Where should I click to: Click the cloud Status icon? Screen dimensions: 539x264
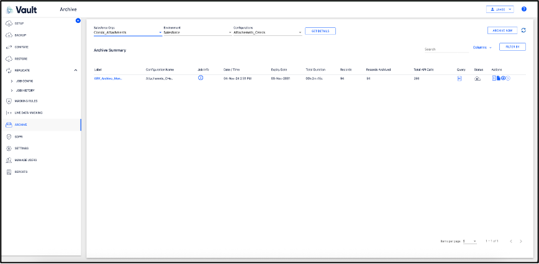tap(478, 79)
